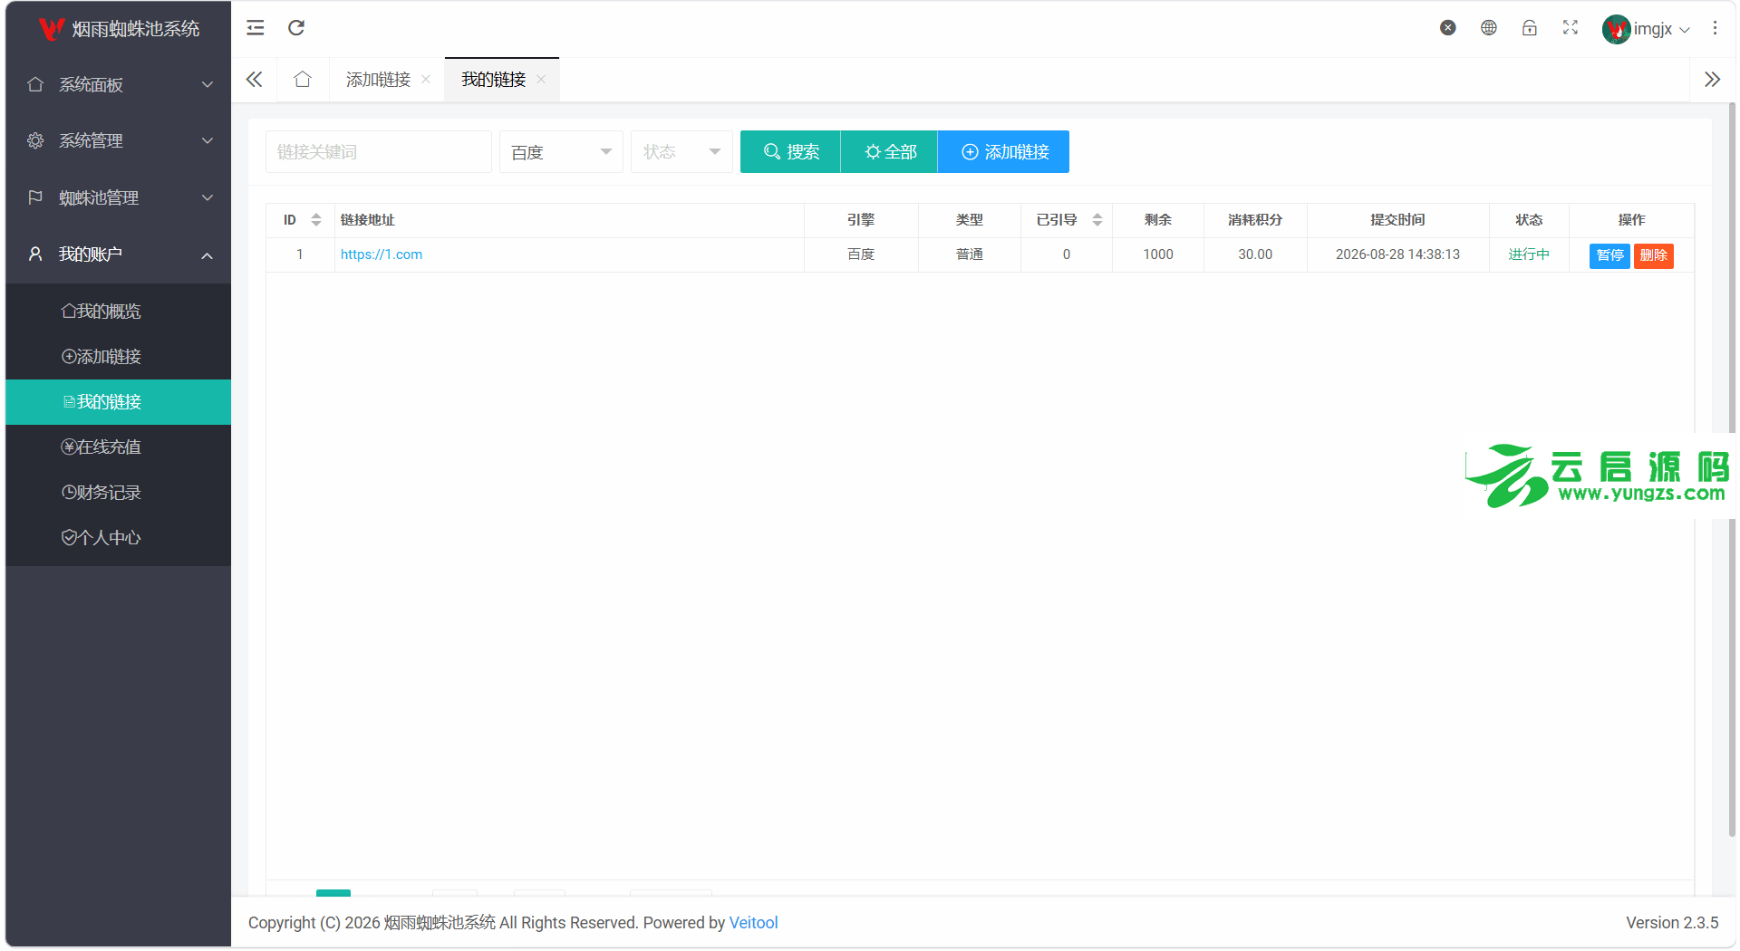Screen dimensions: 1740x951
Task: Select 我的链接 in sidebar
Action: (119, 402)
